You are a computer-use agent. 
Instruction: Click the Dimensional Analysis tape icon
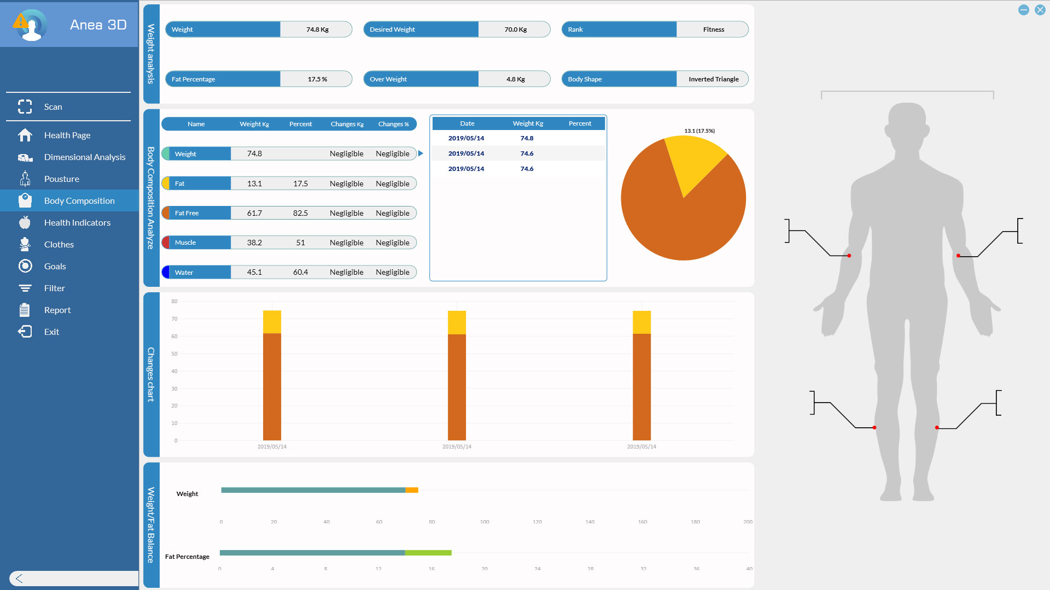tap(25, 157)
